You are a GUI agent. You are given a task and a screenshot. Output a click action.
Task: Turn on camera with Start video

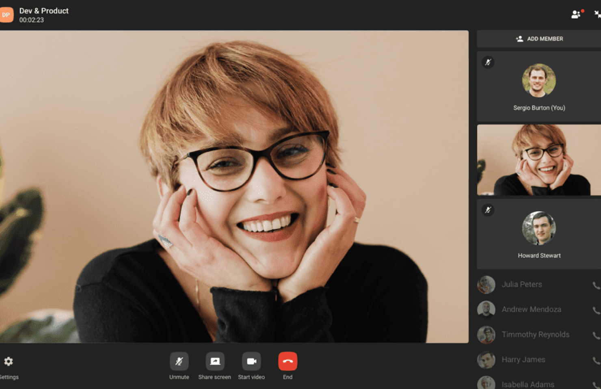[x=251, y=361]
